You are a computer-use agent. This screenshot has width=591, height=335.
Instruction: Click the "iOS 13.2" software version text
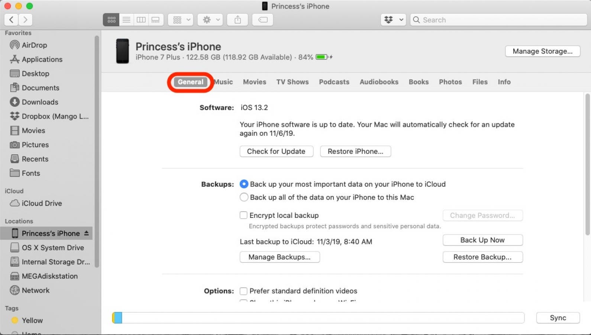[254, 107]
